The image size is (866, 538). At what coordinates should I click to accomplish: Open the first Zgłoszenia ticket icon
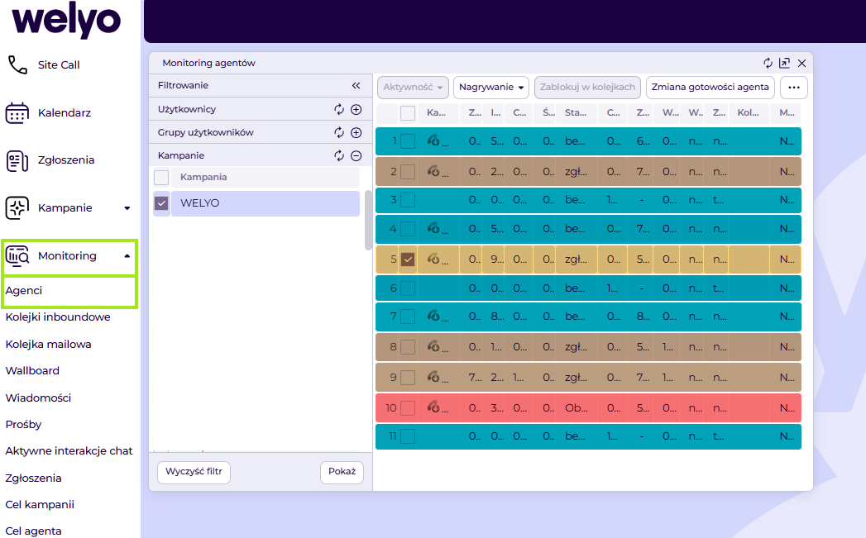pos(17,160)
